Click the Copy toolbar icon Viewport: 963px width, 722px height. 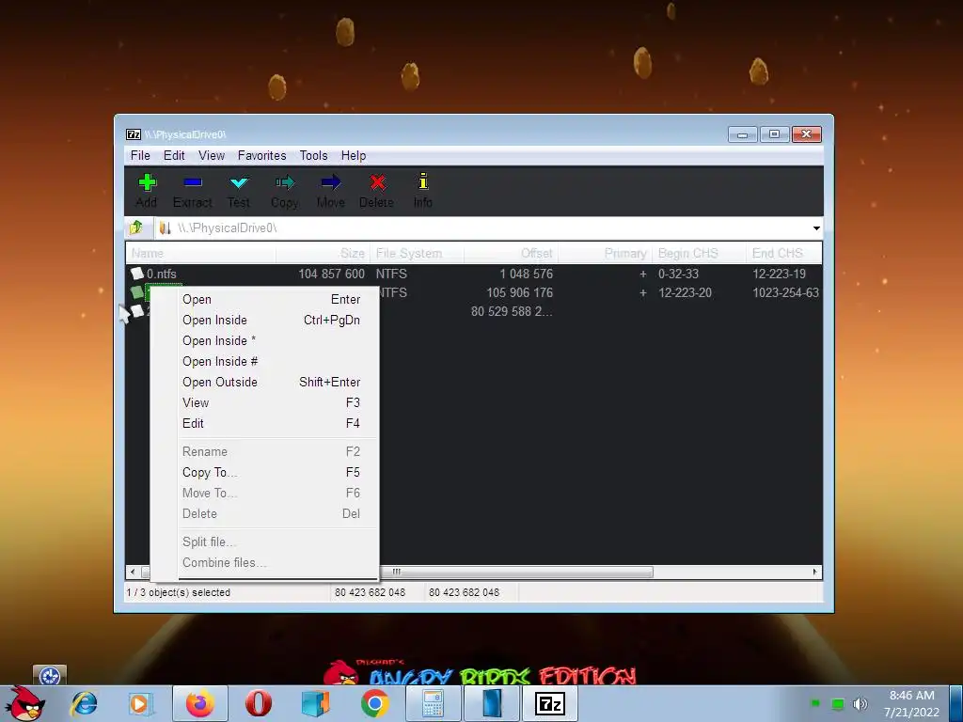(x=284, y=190)
